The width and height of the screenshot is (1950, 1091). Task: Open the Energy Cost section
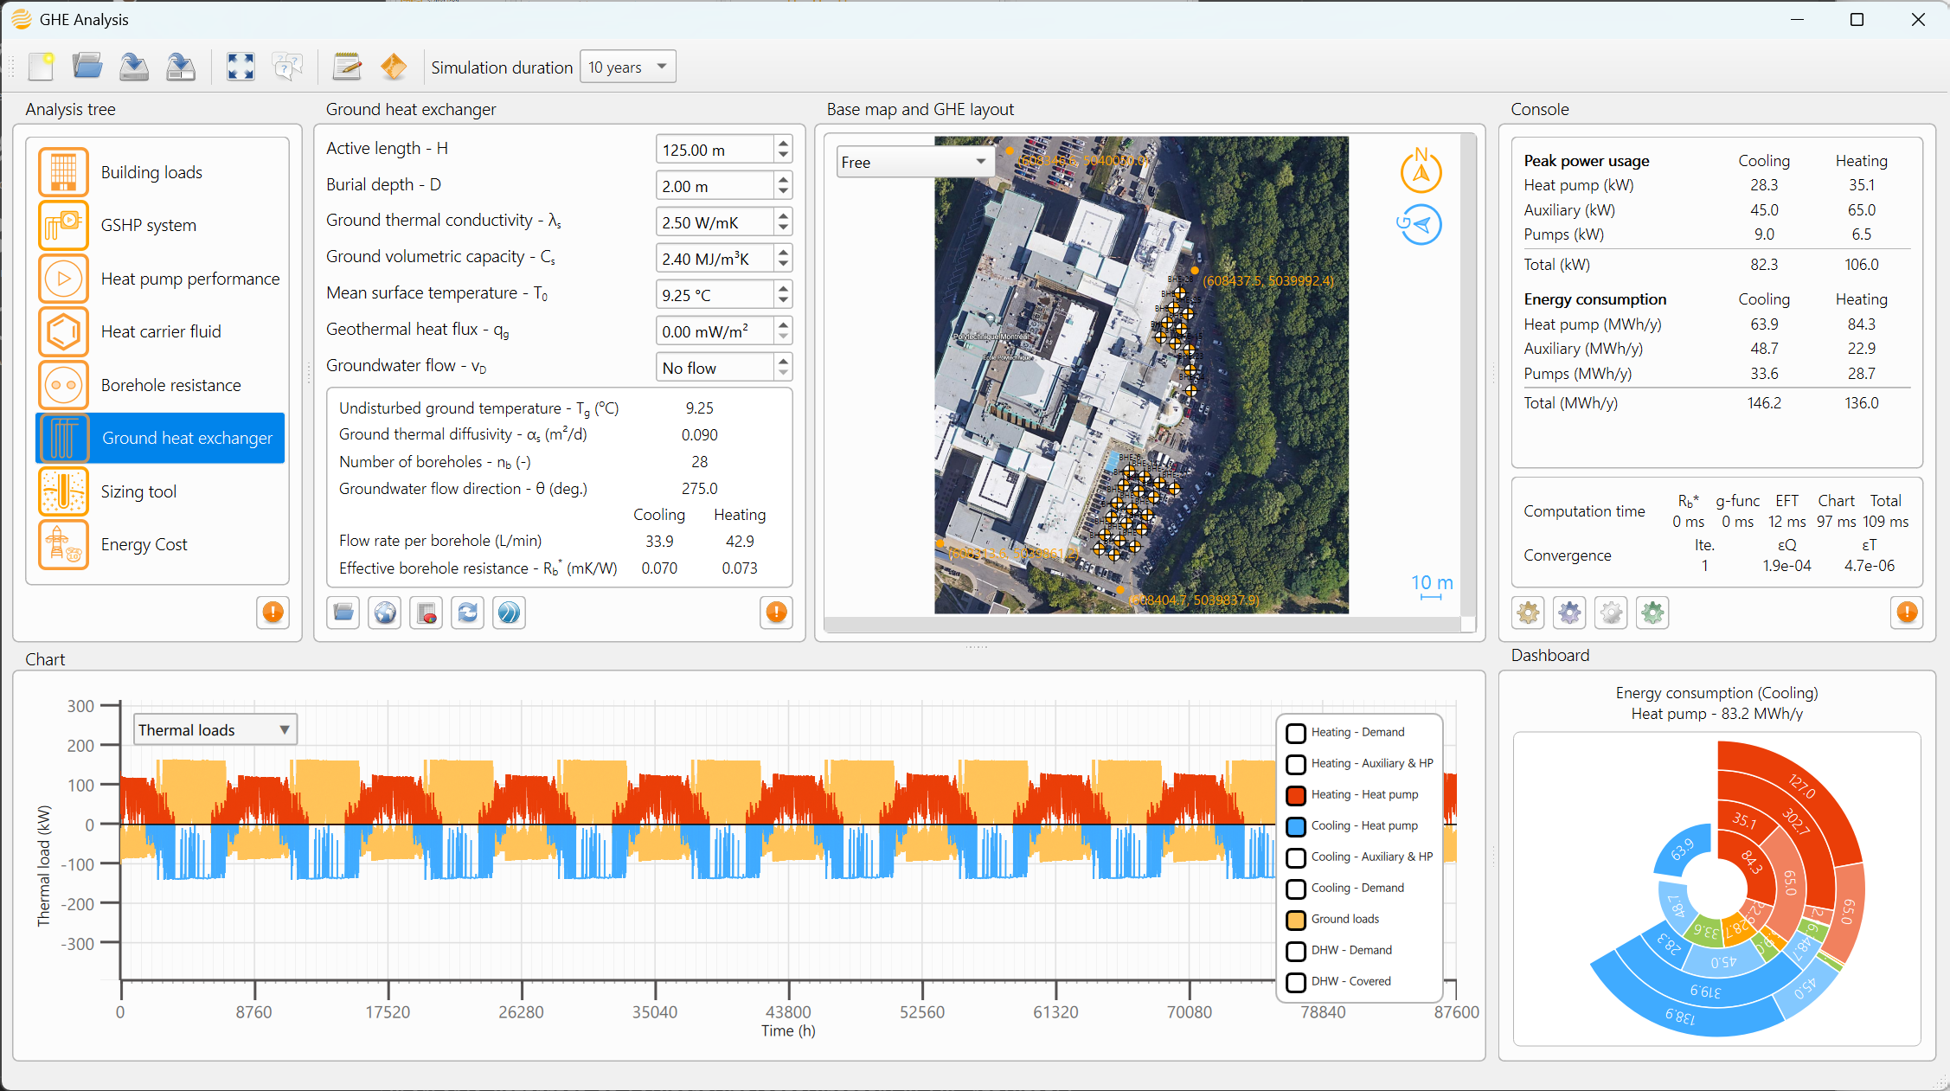(x=160, y=544)
